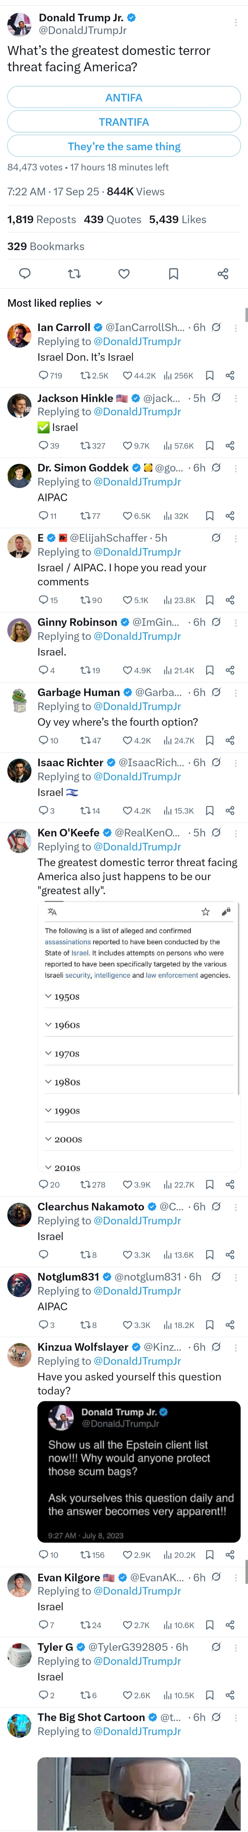Viewport: 248px width, 1832px height.
Task: Open Grok icon on Jackson Hinkle's reply
Action: click(216, 398)
